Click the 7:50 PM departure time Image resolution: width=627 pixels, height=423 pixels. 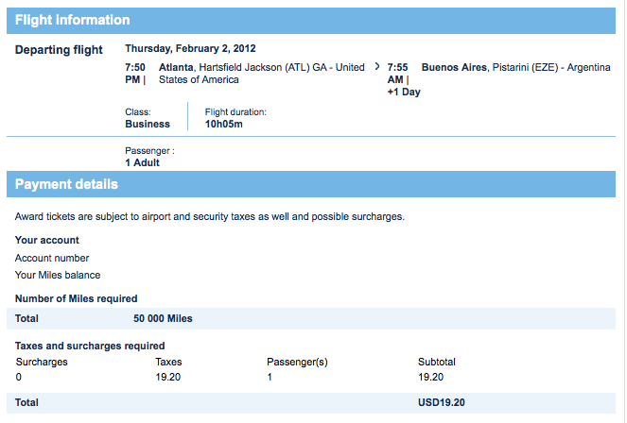pos(135,73)
